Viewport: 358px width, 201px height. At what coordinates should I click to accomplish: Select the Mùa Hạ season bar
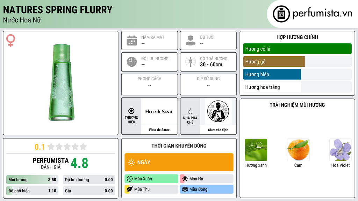click(207, 179)
